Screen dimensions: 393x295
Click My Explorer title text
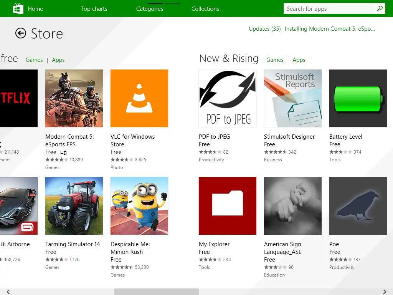tap(214, 244)
